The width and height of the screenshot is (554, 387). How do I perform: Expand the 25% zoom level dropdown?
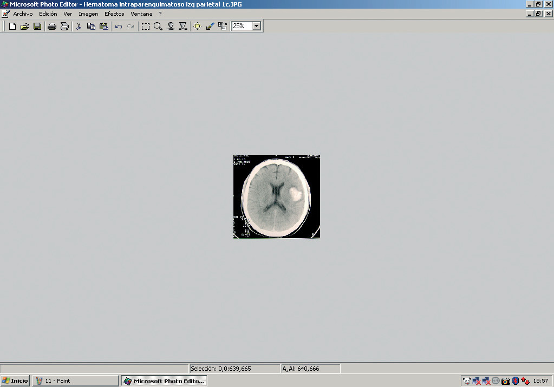click(256, 26)
